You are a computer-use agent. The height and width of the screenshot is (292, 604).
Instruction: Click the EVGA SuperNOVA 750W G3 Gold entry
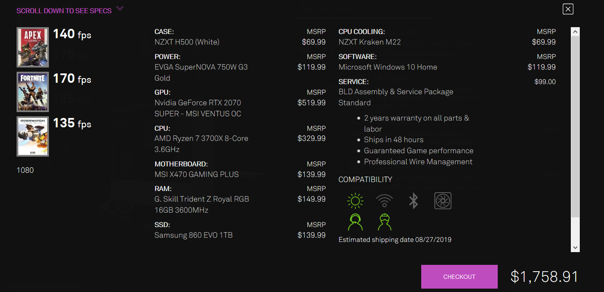(201, 73)
